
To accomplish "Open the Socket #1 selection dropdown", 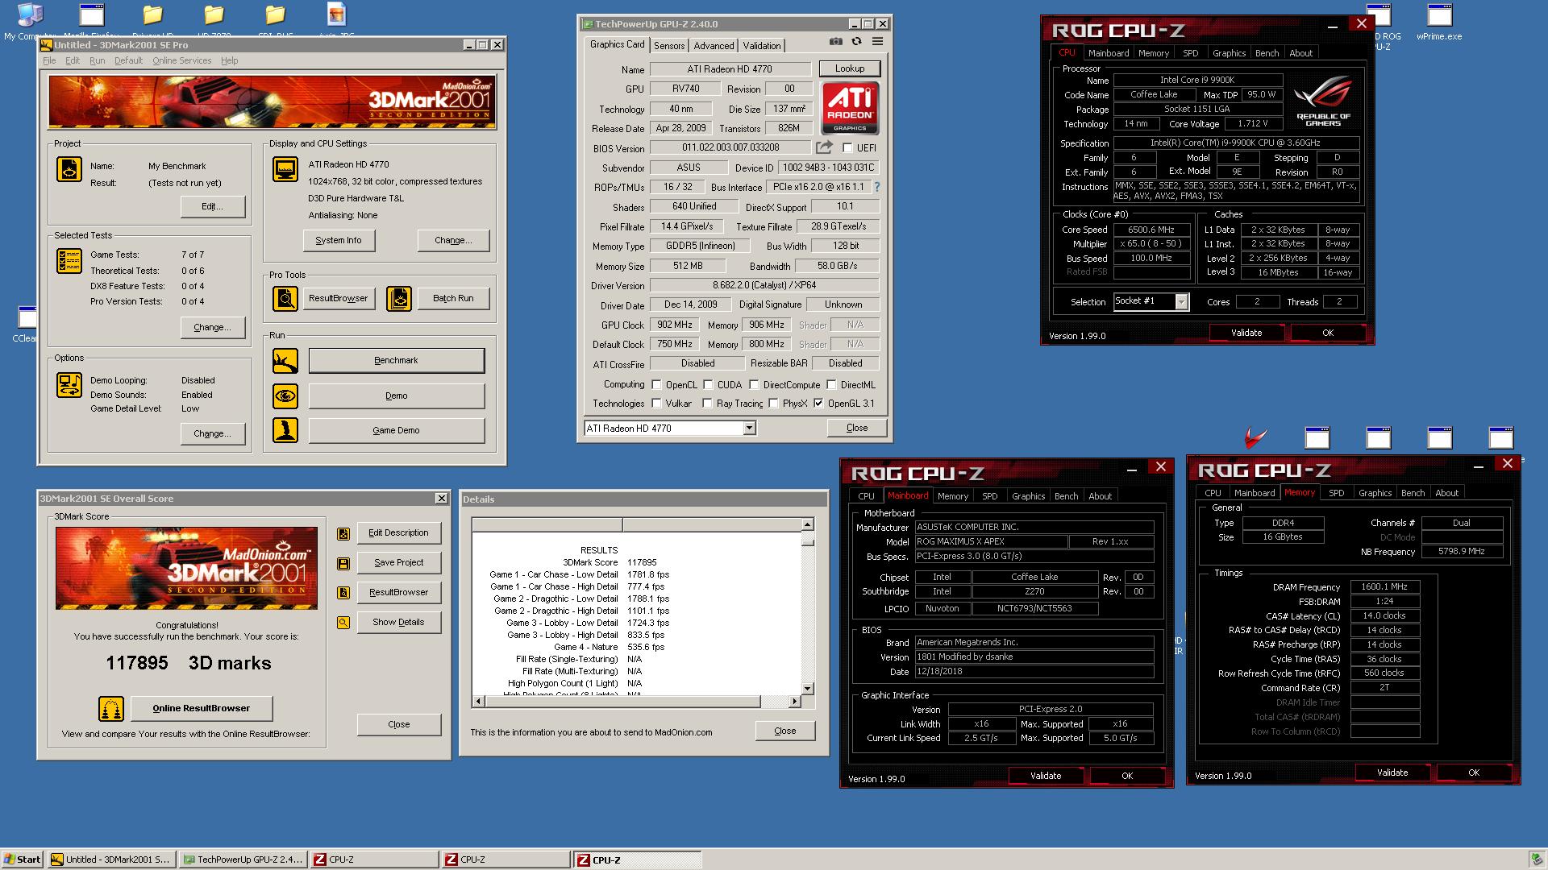I will [1181, 302].
